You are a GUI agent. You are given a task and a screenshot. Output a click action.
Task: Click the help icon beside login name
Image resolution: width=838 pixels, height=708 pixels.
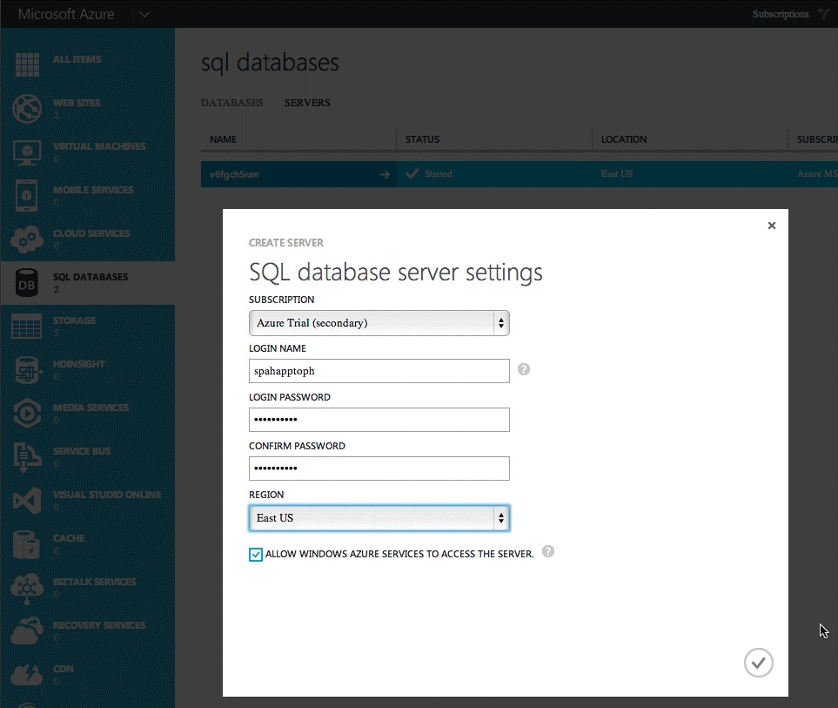coord(523,369)
